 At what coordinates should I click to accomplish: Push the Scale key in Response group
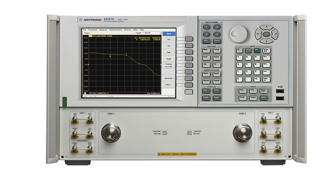(206, 58)
